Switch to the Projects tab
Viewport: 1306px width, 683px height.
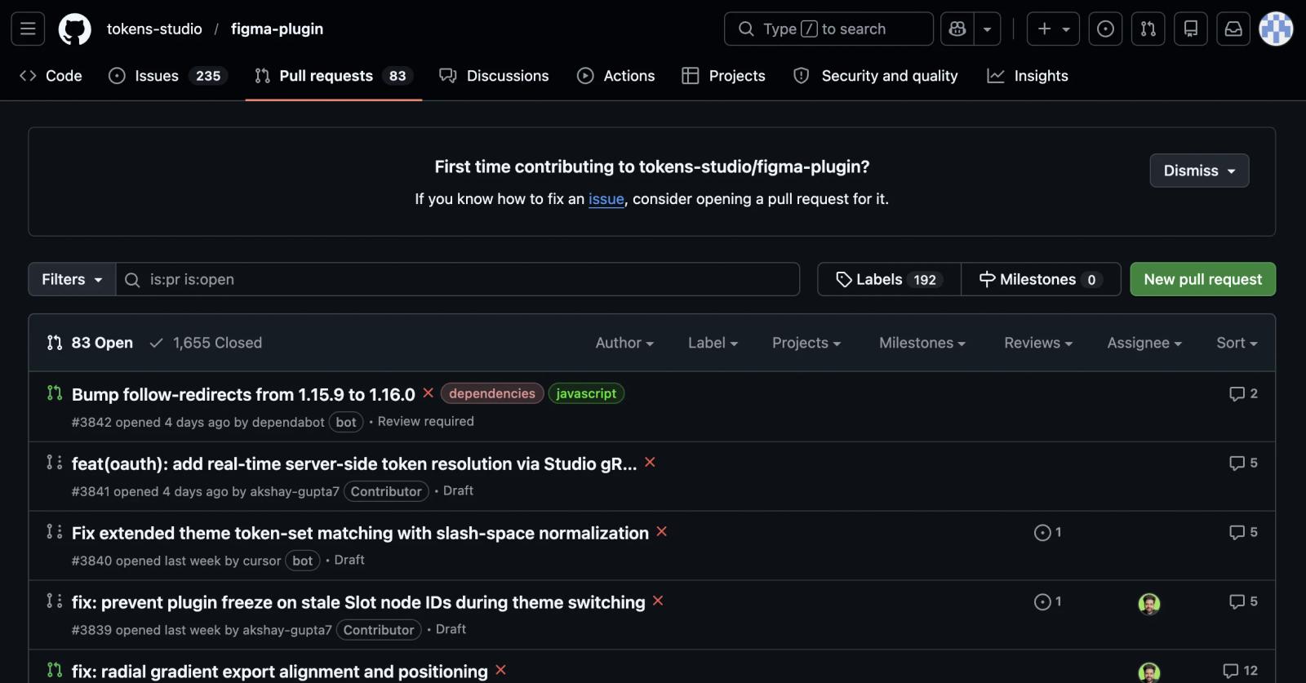point(724,76)
